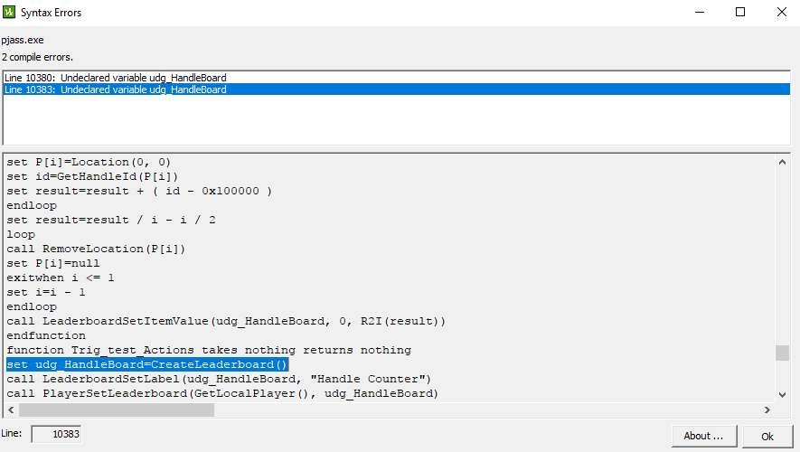This screenshot has width=800, height=452.
Task: Open the About dialog
Action: (703, 436)
